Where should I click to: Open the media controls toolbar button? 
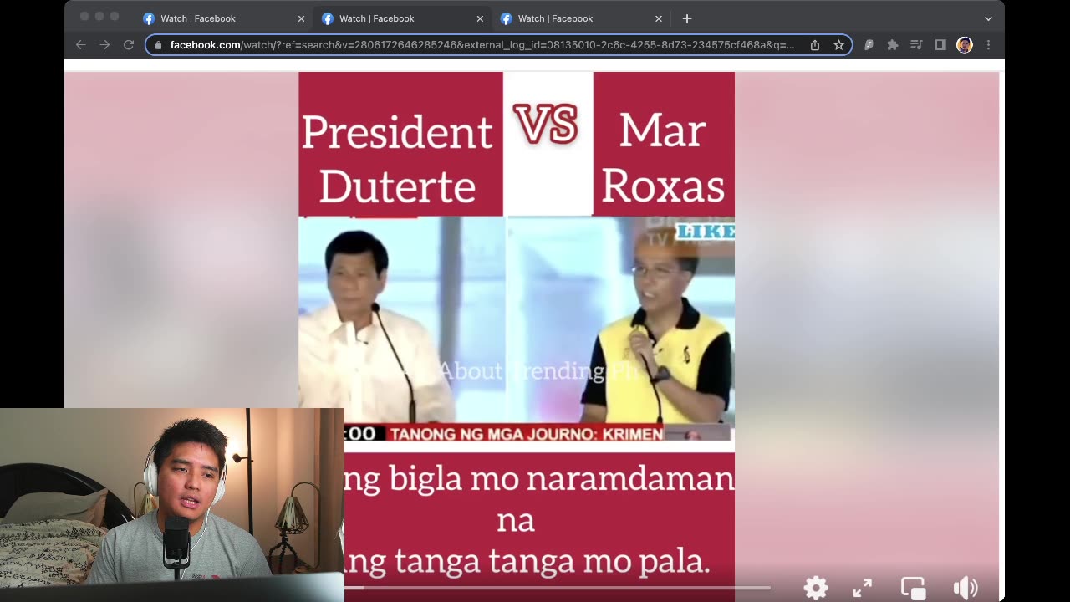coord(916,45)
